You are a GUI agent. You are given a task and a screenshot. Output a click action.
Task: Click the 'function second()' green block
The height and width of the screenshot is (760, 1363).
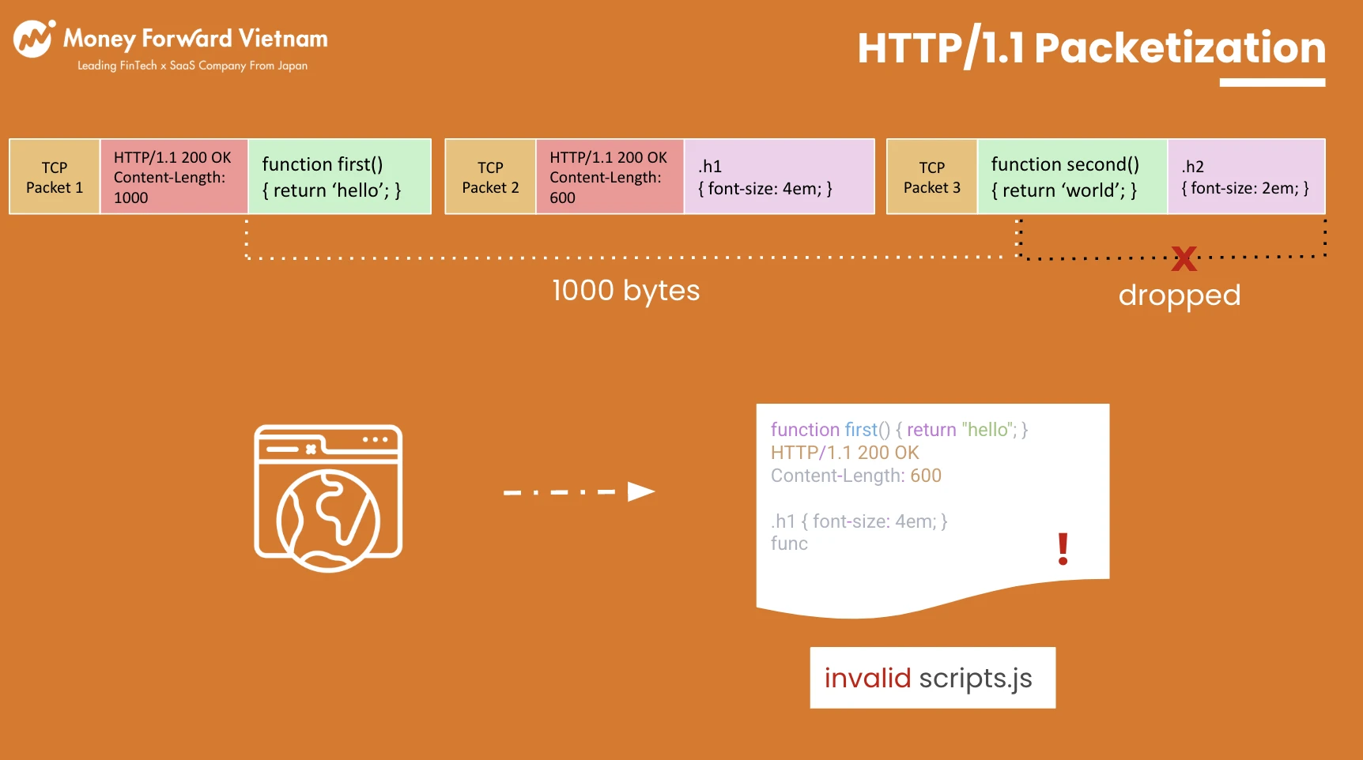[1073, 177]
